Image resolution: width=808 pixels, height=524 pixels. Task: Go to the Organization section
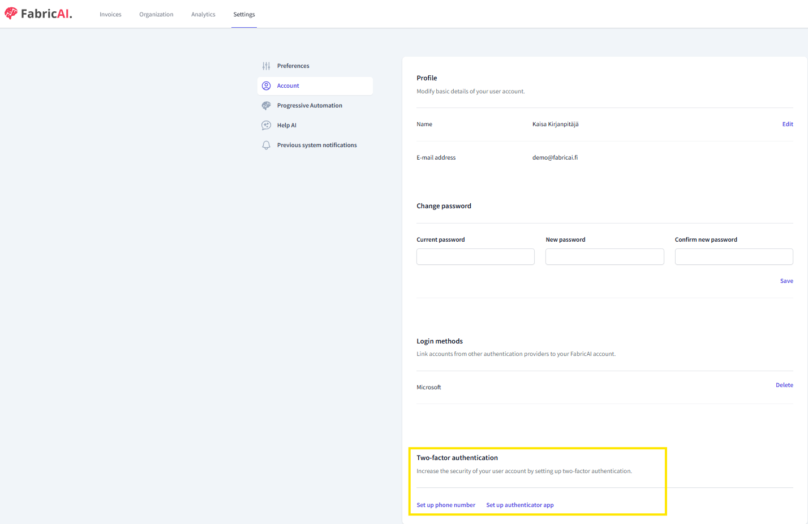(x=156, y=15)
